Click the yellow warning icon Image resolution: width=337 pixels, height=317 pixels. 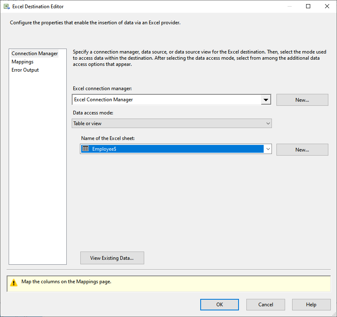point(14,282)
